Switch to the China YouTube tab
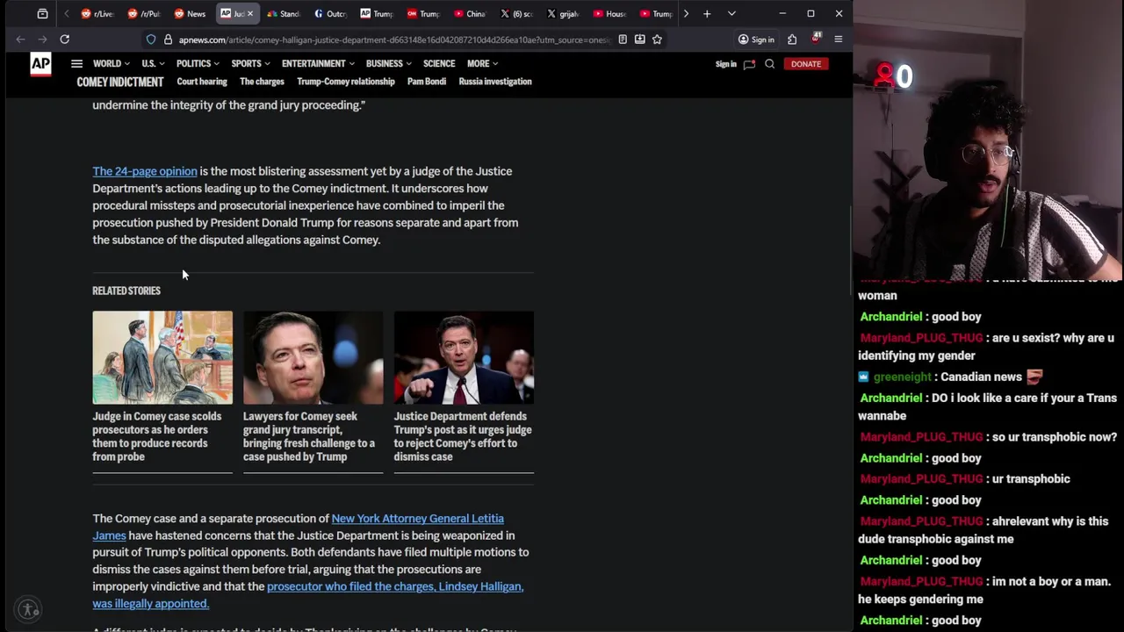Screen dimensions: 1124x632 (x=470, y=14)
